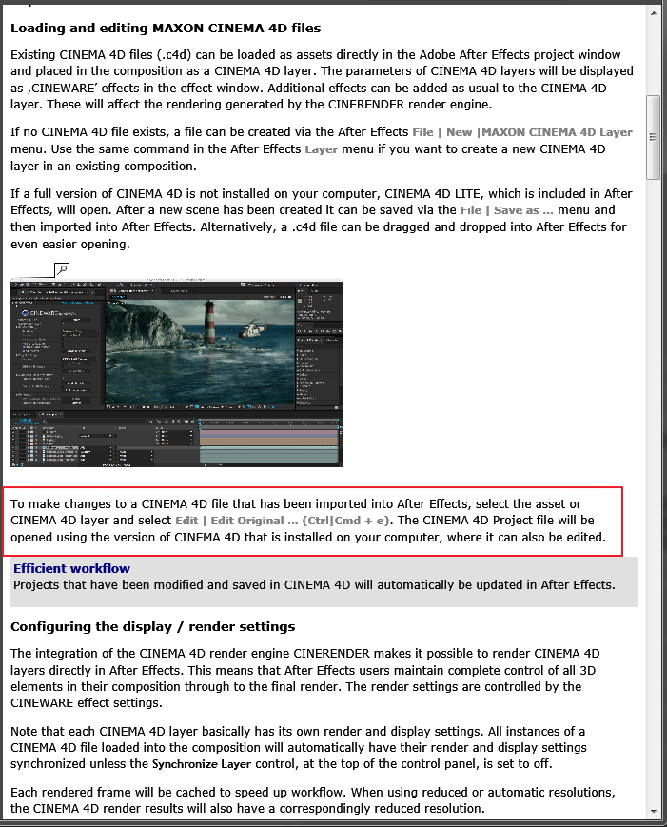Click 'File | New |MAXON CINEMA 4D Layer' text
The image size is (667, 827).
pyautogui.click(x=522, y=132)
